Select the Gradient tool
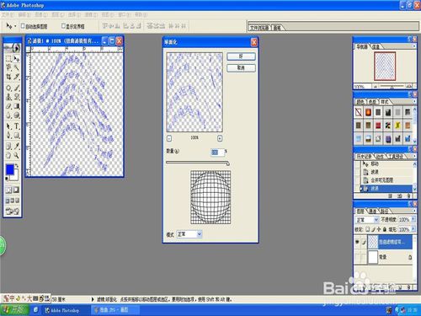The image size is (421, 316). (x=17, y=106)
